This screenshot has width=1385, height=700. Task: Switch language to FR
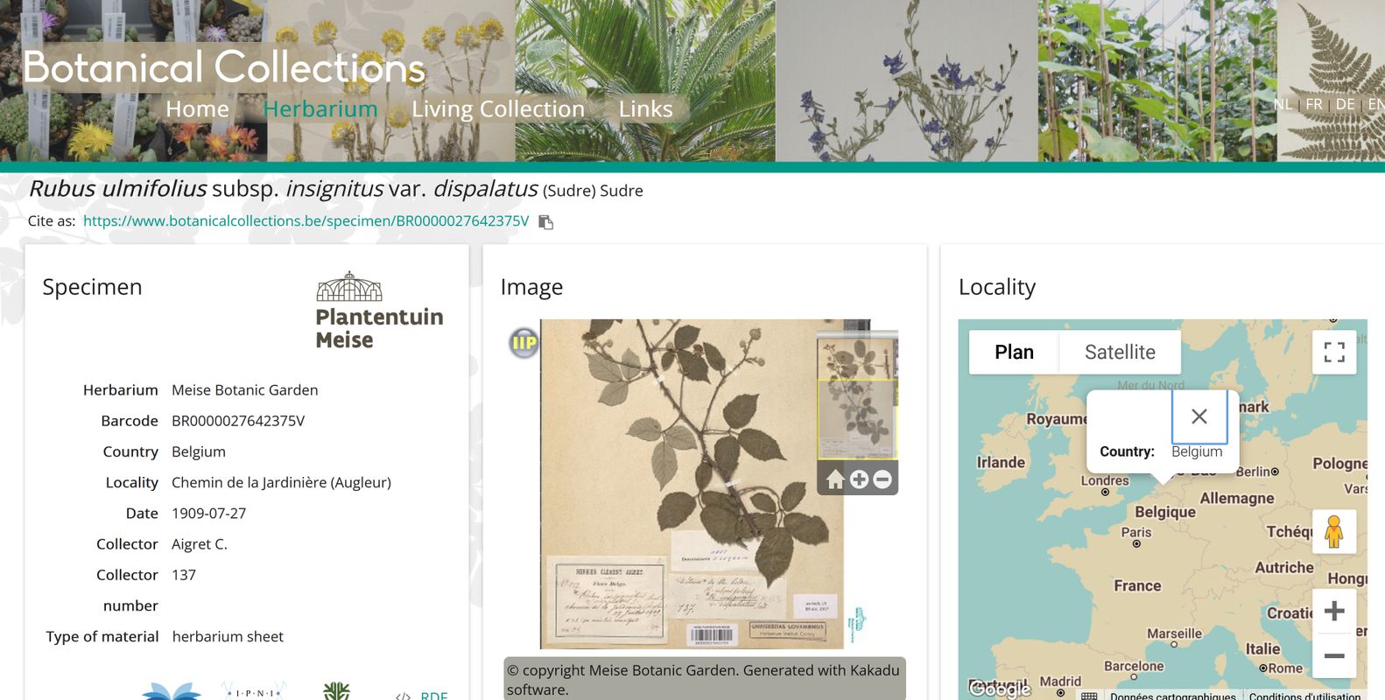click(1313, 104)
